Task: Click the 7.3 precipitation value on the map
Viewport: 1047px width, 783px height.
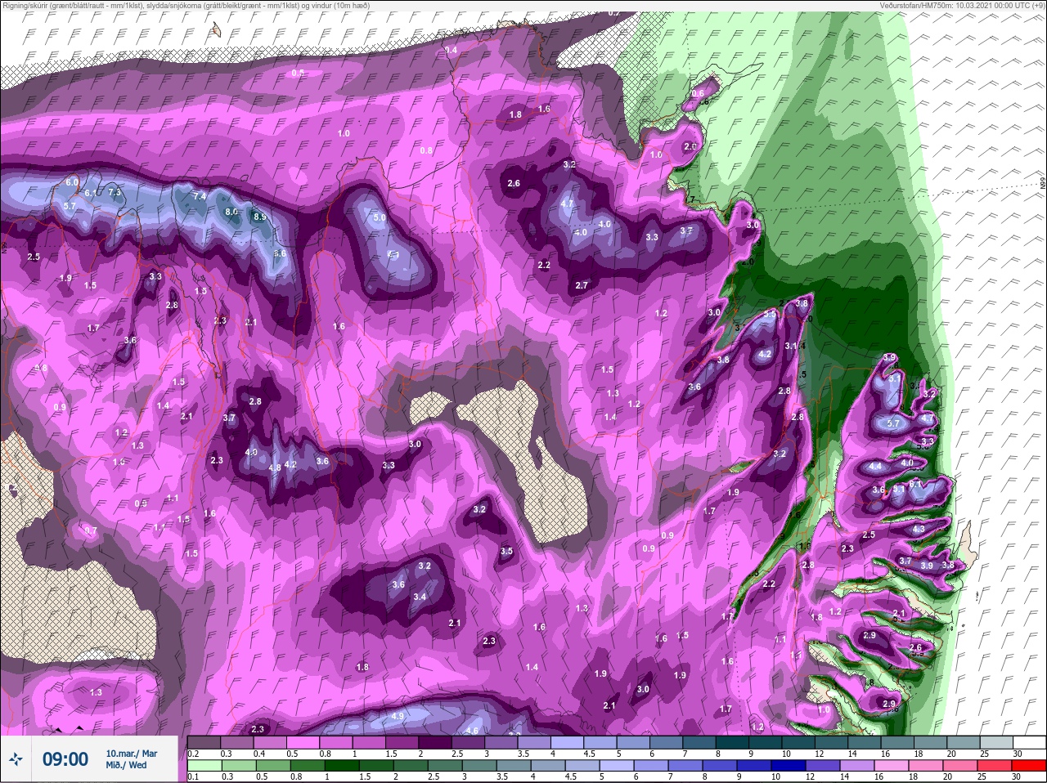Action: (115, 192)
